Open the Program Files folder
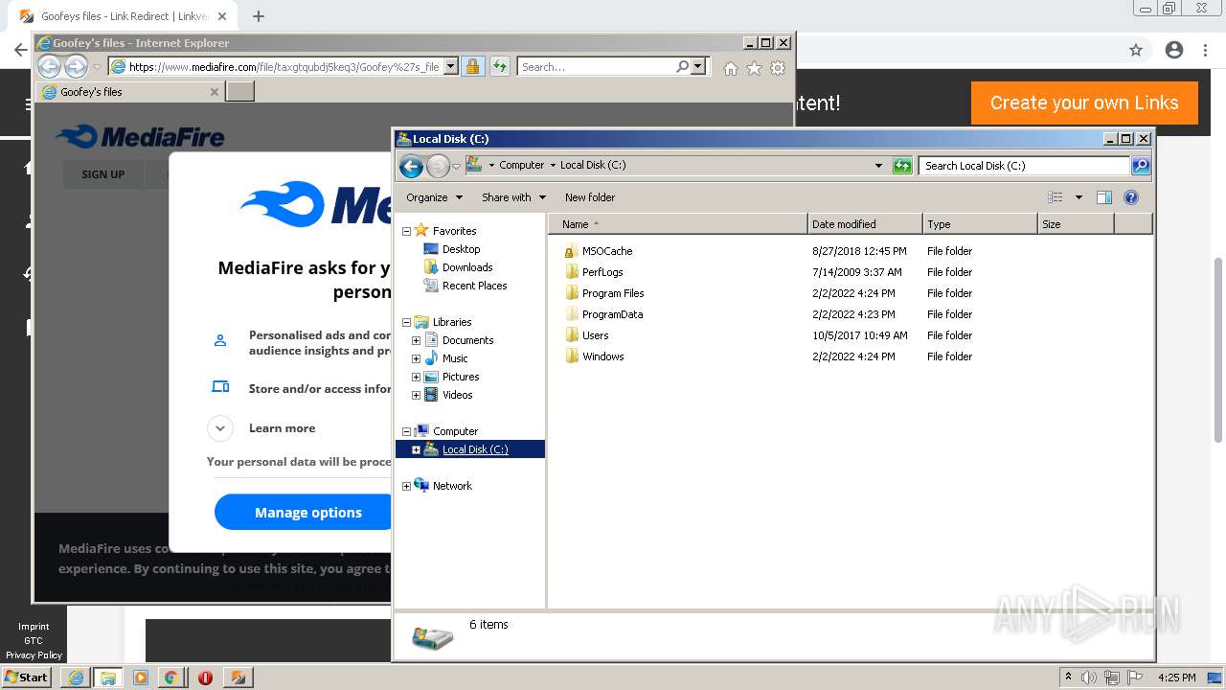 click(x=613, y=293)
